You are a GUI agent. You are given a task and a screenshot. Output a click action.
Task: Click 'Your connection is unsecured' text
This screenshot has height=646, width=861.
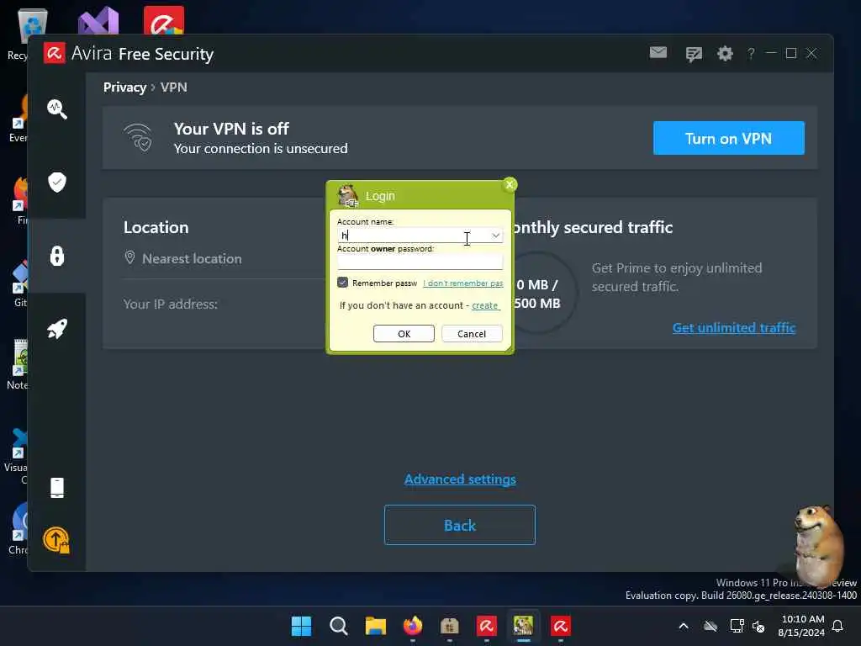[x=261, y=149]
